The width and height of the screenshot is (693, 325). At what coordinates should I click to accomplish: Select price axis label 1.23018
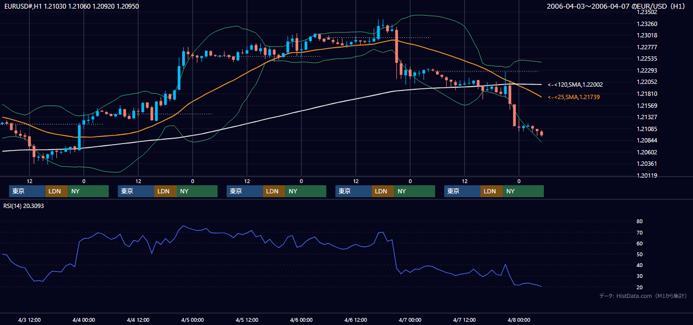(647, 35)
